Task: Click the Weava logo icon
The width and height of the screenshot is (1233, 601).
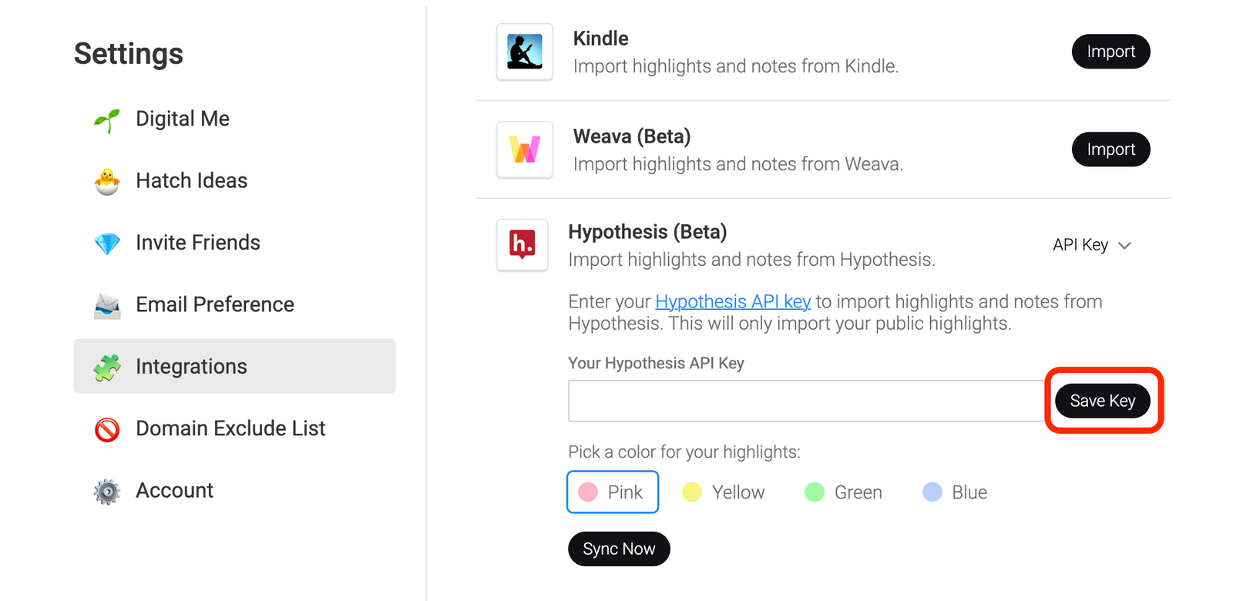Action: click(x=525, y=149)
